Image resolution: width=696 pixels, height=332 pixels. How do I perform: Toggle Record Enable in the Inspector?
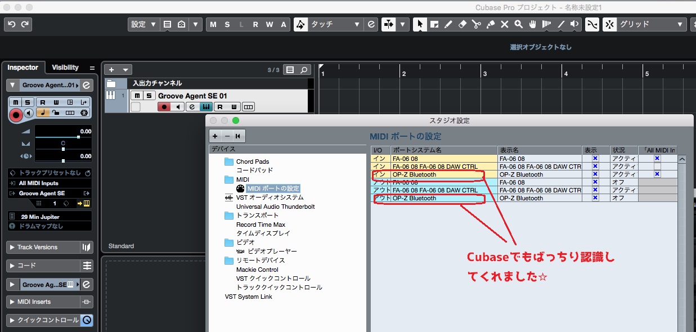pyautogui.click(x=16, y=115)
